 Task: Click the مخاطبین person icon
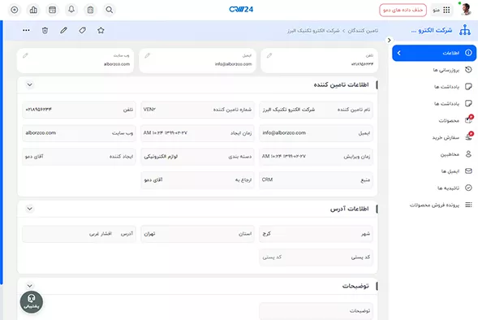pyautogui.click(x=468, y=154)
